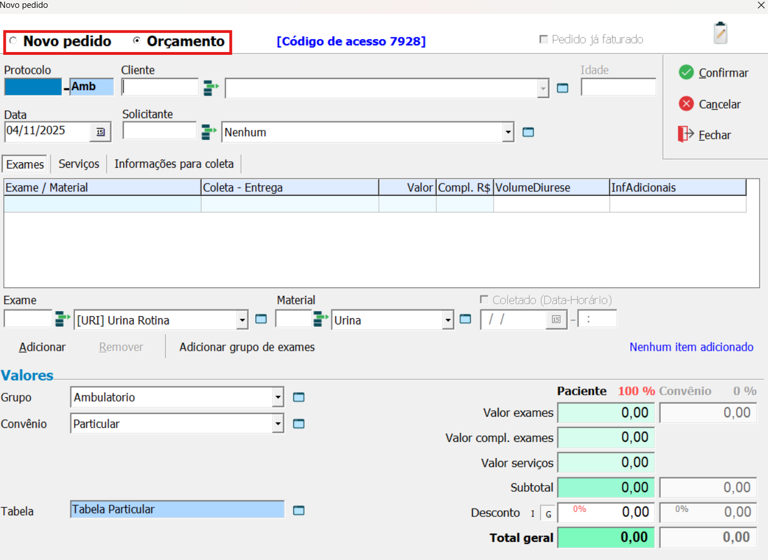Click the green search icon beside Material code

321,319
